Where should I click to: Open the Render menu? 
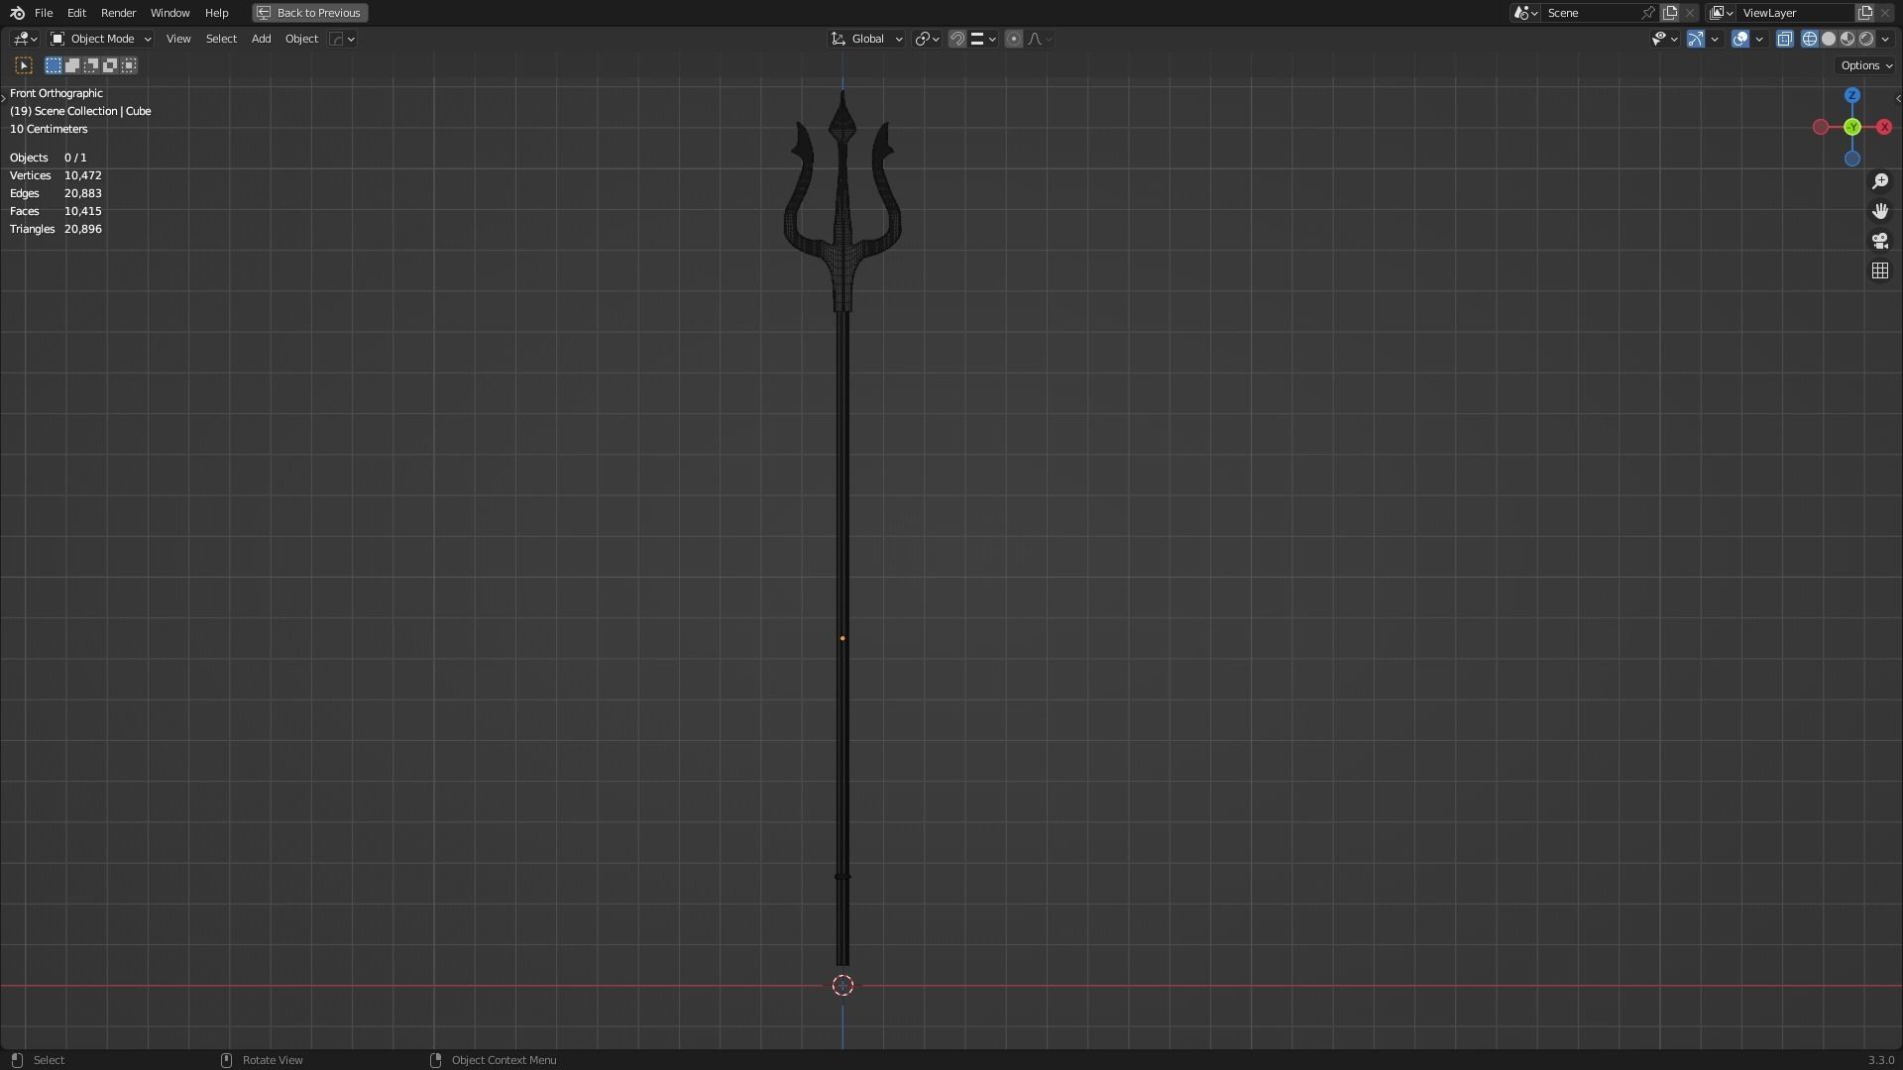(x=118, y=13)
